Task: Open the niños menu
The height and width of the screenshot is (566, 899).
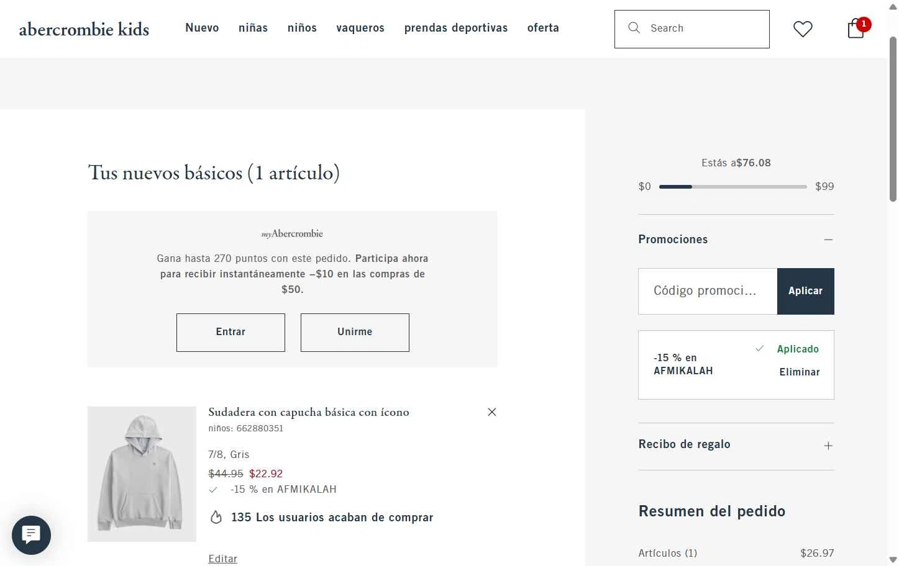Action: tap(302, 28)
